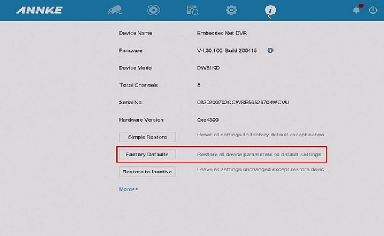Image resolution: width=384 pixels, height=236 pixels.
Task: Click the Restore to Inactive button
Action: pos(147,172)
